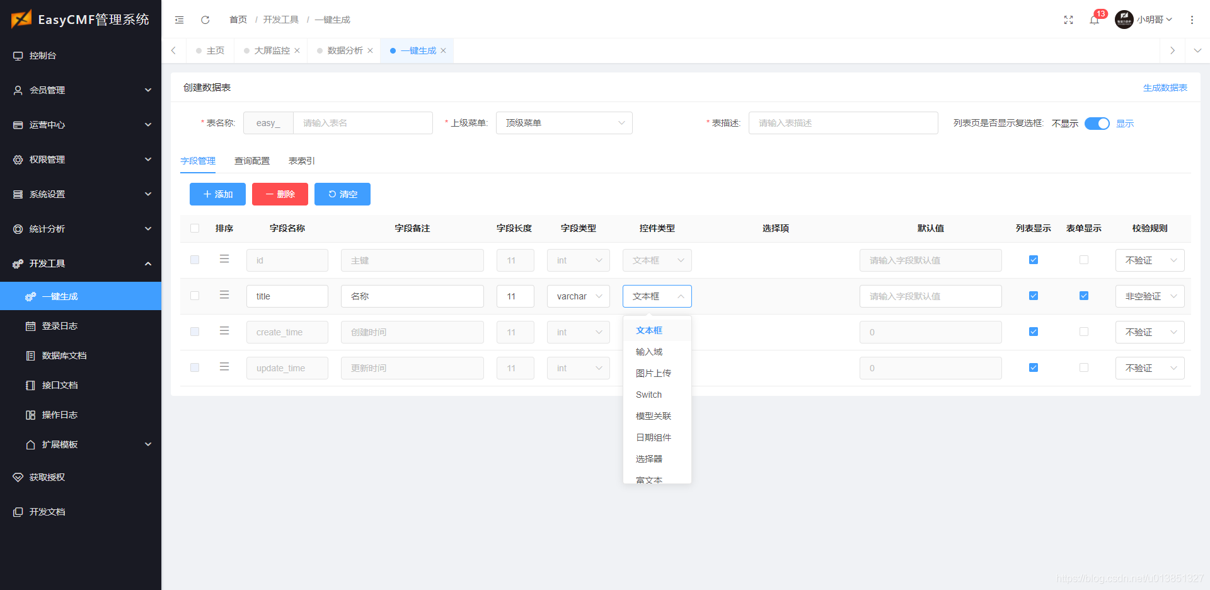Viewport: 1210px width, 590px height.
Task: Choose Switch from the dropdown list
Action: click(657, 395)
